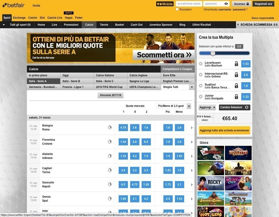Click Cambia Selezioni refresh button
The height and width of the screenshot is (217, 279).
point(235,108)
